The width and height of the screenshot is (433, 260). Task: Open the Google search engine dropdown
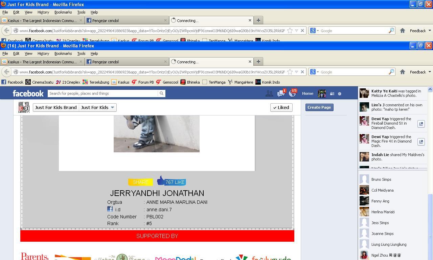pyautogui.click(x=314, y=72)
